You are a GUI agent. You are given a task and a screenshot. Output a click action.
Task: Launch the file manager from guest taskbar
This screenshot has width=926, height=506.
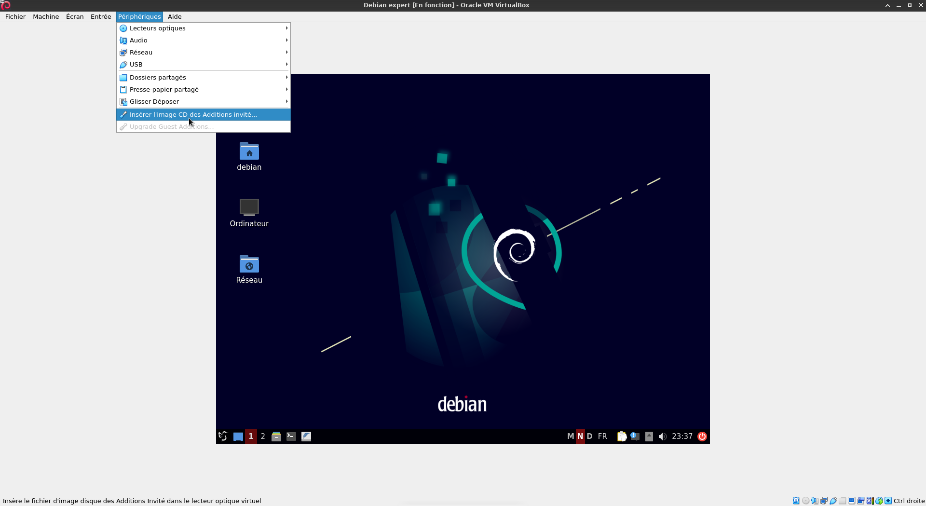pos(276,437)
